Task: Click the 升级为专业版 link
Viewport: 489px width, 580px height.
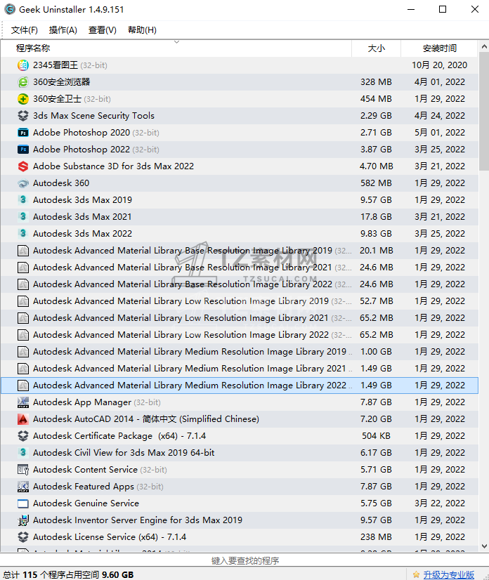Action: (449, 574)
